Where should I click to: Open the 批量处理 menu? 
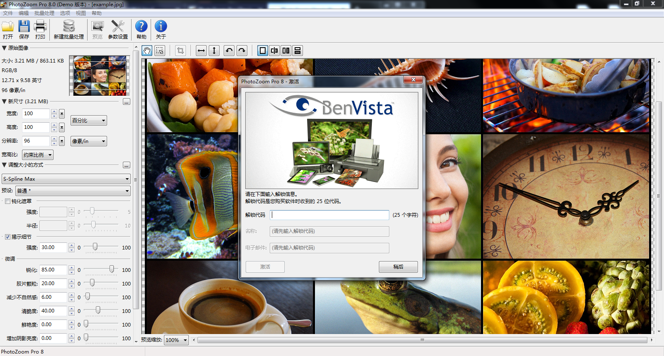pyautogui.click(x=44, y=13)
